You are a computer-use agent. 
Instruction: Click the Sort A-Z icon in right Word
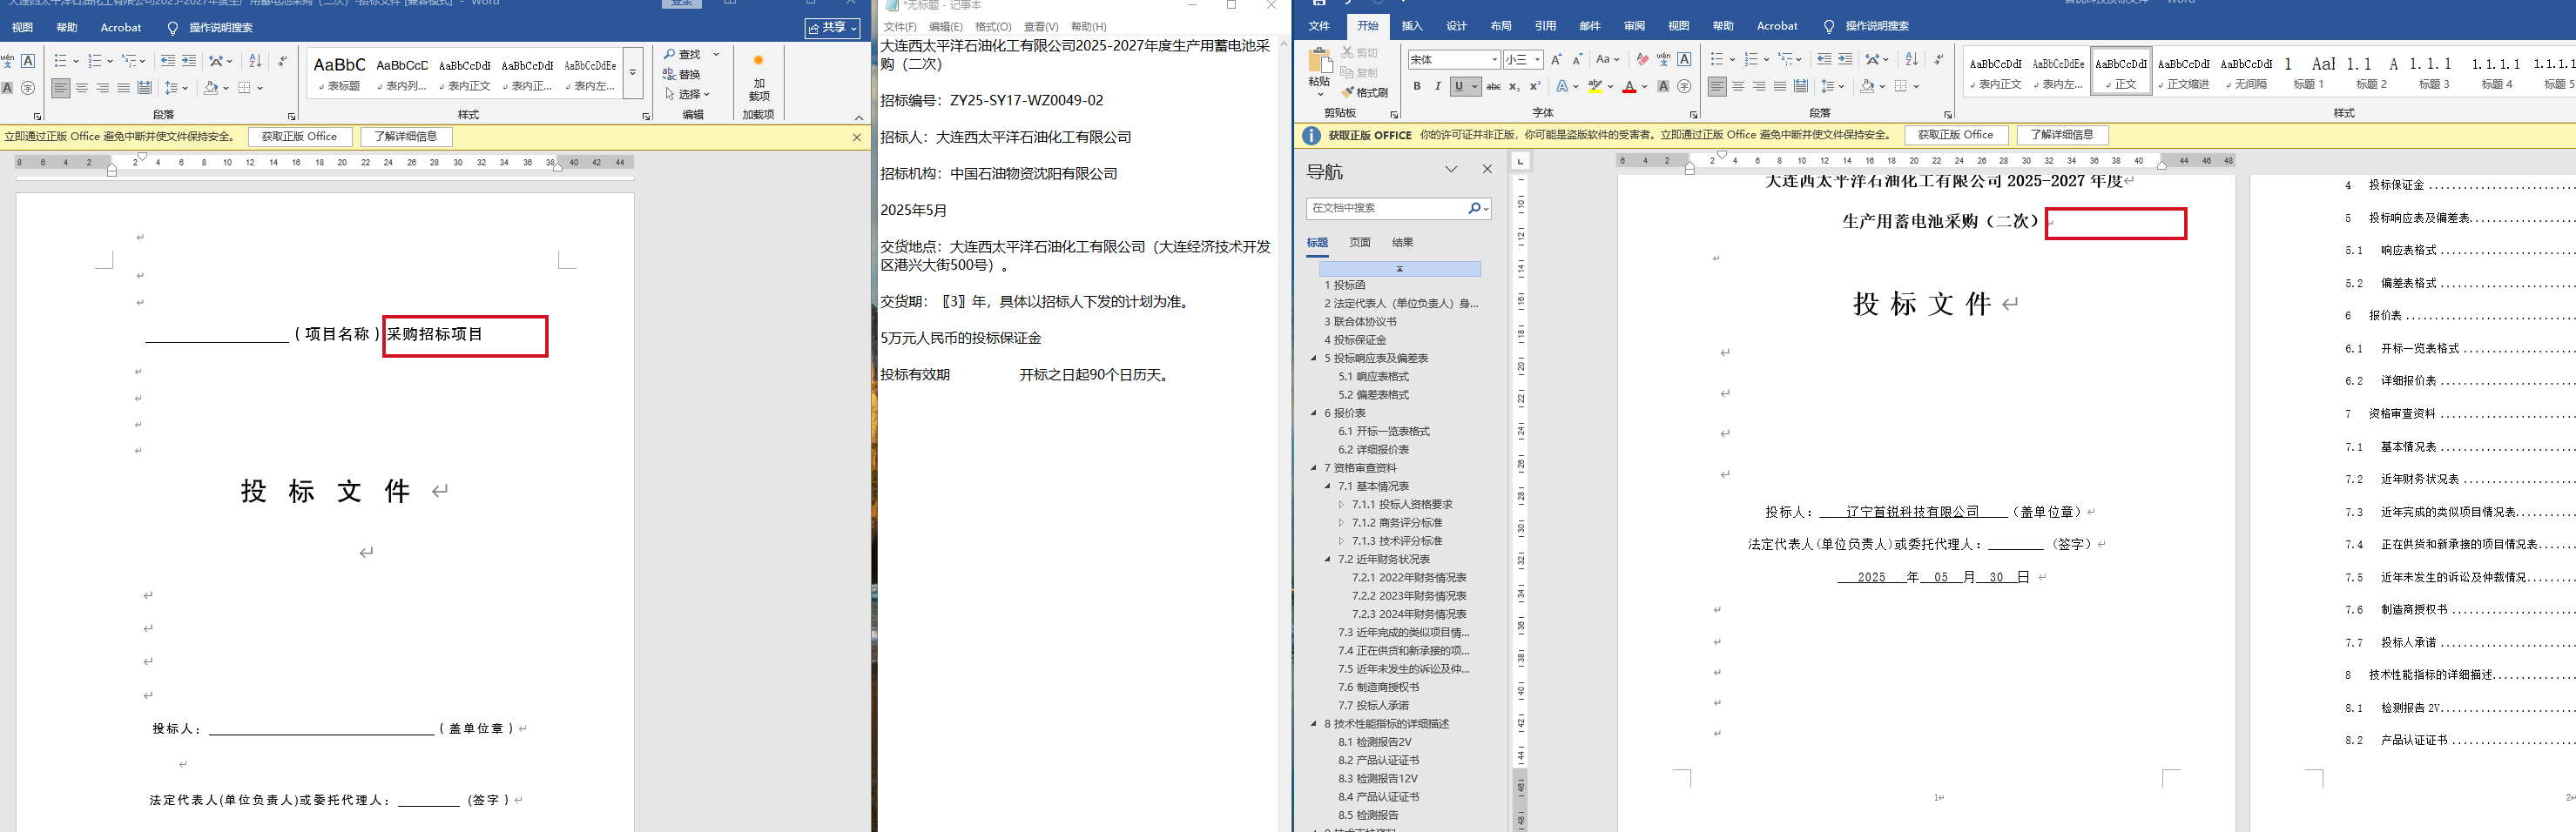click(1911, 60)
